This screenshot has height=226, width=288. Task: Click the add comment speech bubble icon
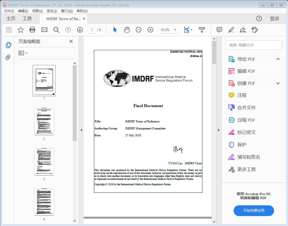[x=219, y=30]
